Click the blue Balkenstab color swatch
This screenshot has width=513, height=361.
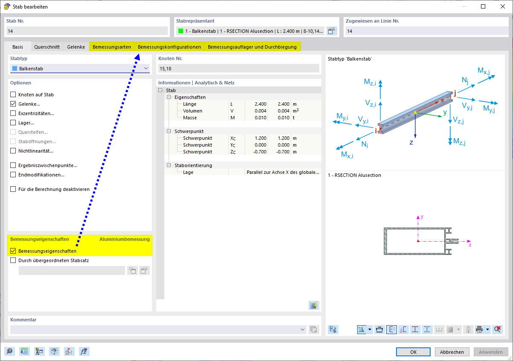pos(15,69)
